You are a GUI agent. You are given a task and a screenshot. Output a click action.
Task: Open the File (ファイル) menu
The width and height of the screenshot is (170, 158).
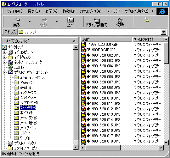[14, 11]
